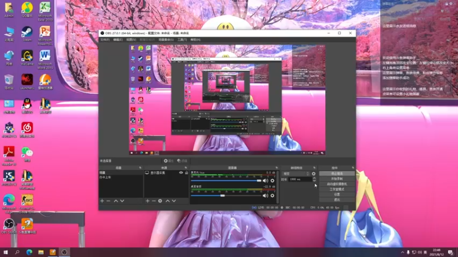Image resolution: width=458 pixels, height=257 pixels.
Task: Open the Edit menu in OBS
Action: pyautogui.click(x=118, y=39)
